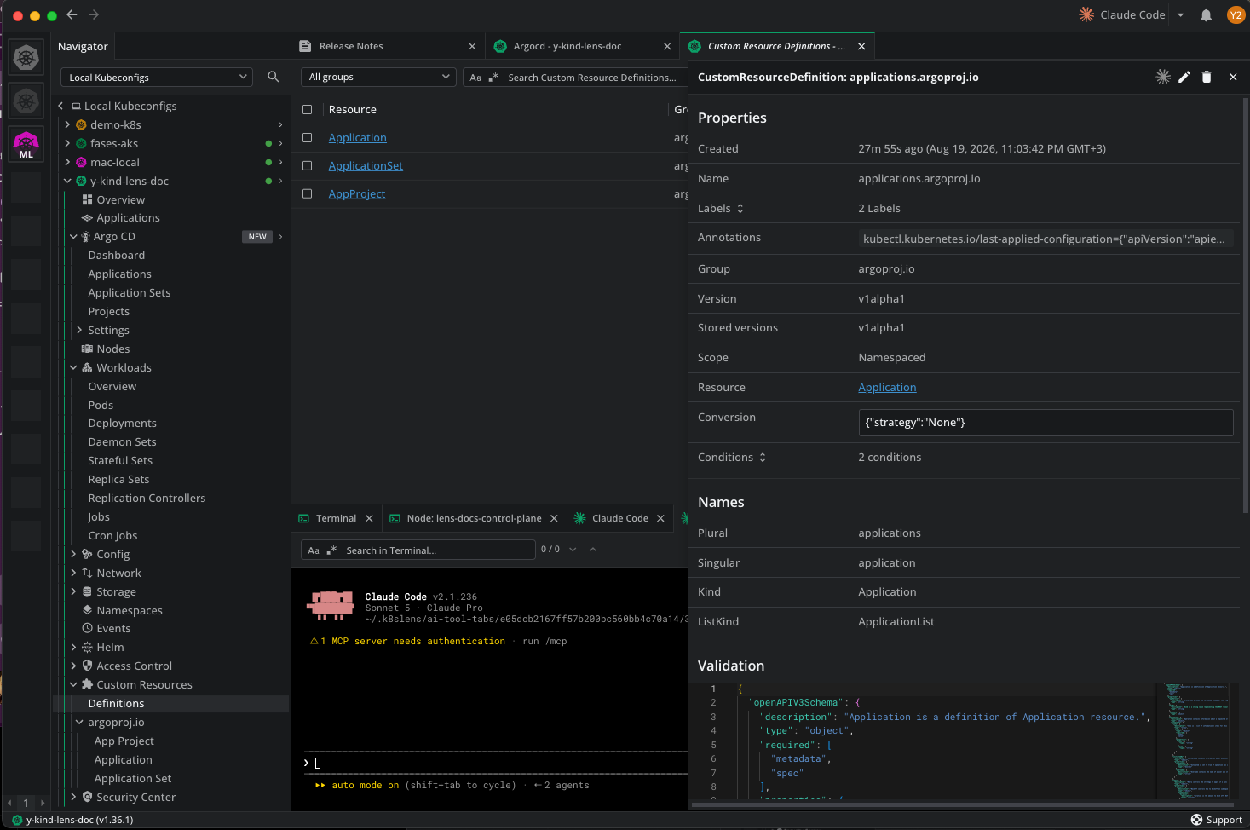1250x830 pixels.
Task: Open Namespaces in the navigator tree
Action: (x=130, y=610)
